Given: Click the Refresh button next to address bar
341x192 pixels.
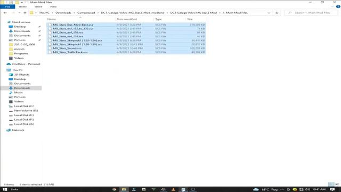Looking at the screenshot, I should click(x=277, y=13).
